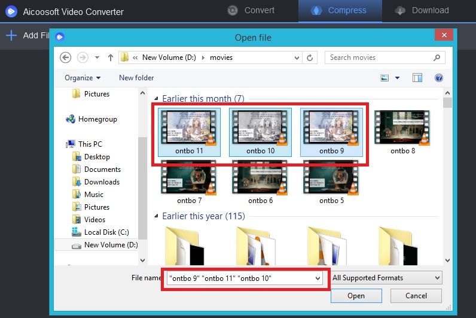476x318 pixels.
Task: Collapse the Earlier this month group
Action: pyautogui.click(x=156, y=98)
